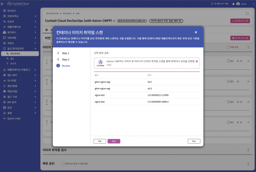
Task: Check 빌드 checkbox on card 2
Action: (228, 81)
